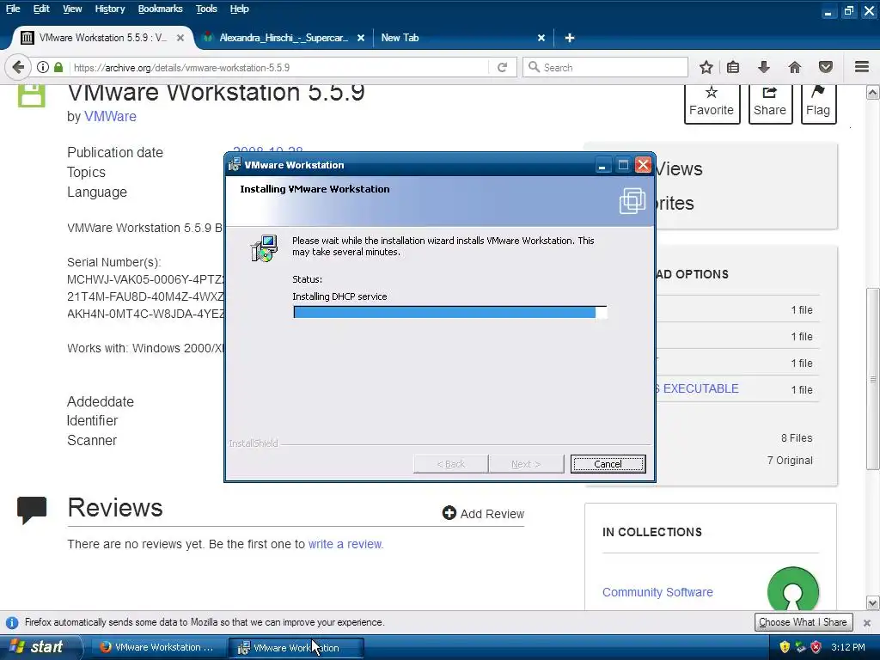Click the red shield alert tray icon
Image resolution: width=880 pixels, height=660 pixels.
[x=816, y=647]
